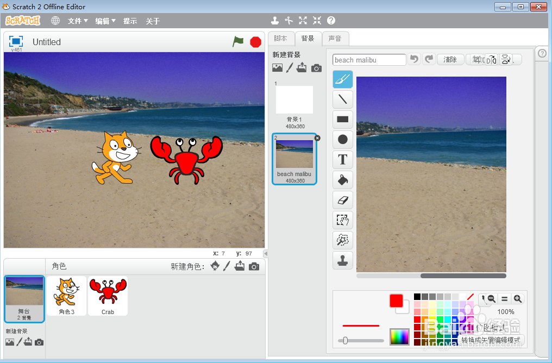
Task: Paint a new sprite
Action: [x=227, y=266]
